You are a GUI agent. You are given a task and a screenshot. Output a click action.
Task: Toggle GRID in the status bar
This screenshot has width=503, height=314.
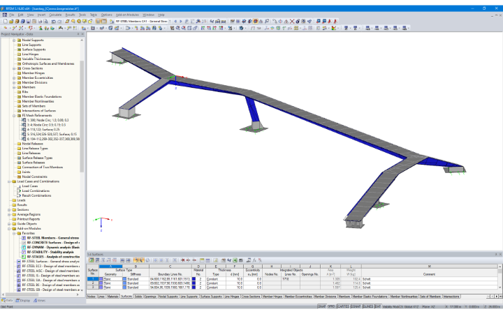pos(331,306)
